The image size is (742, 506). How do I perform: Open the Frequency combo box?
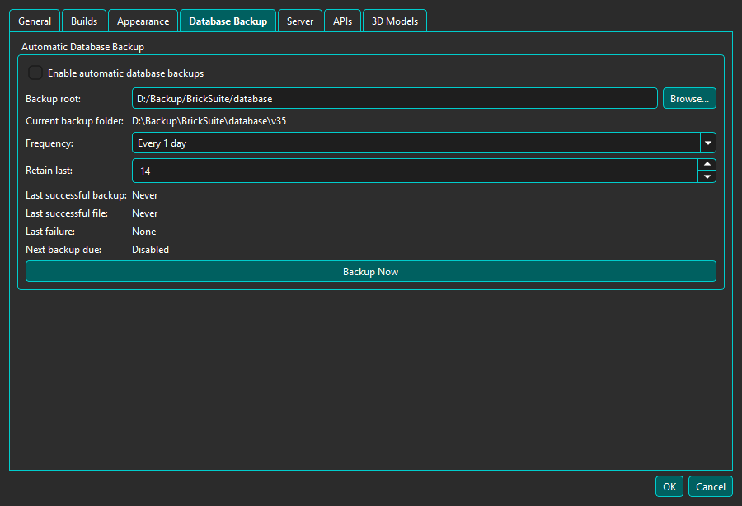pos(424,143)
